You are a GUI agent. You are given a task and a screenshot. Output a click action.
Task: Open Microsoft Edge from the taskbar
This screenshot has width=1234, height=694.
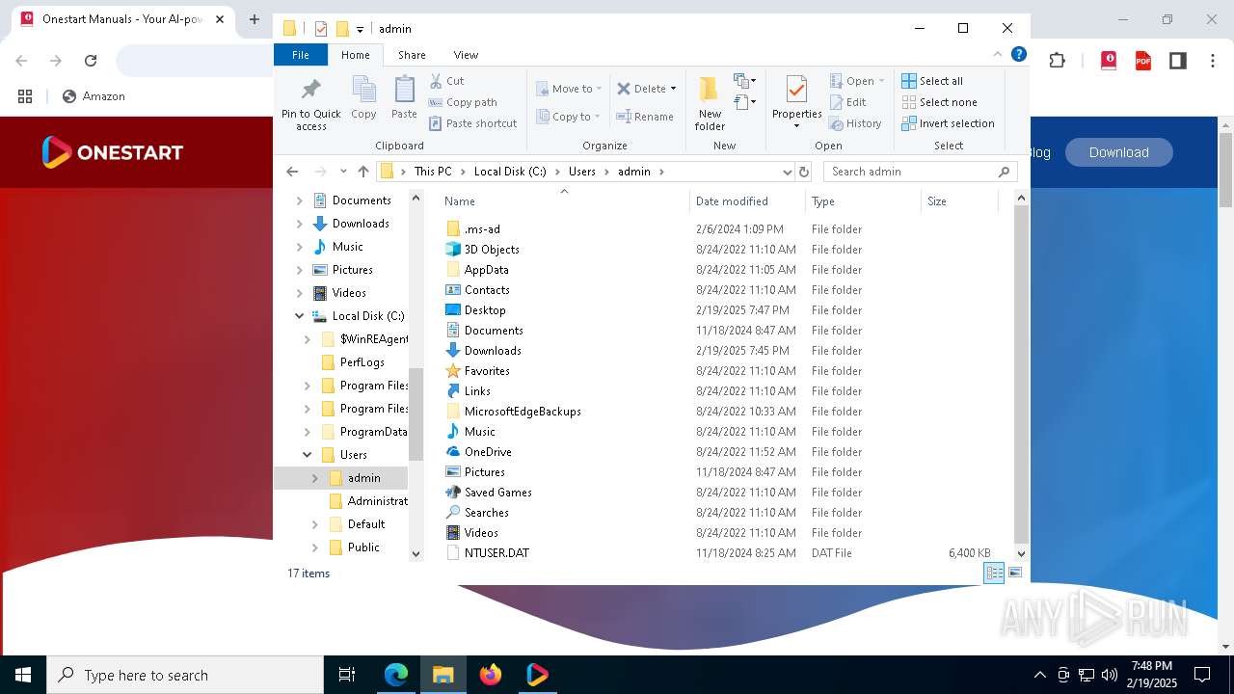396,675
